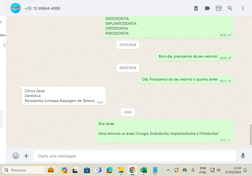The image size is (252, 176).
Task: Click the archive/delete chat icon in header
Action: [196, 8]
